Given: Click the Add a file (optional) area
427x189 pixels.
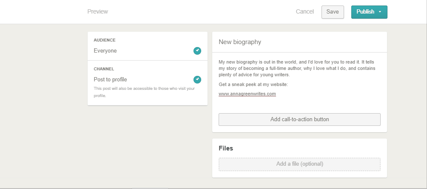Looking at the screenshot, I should coord(299,164).
